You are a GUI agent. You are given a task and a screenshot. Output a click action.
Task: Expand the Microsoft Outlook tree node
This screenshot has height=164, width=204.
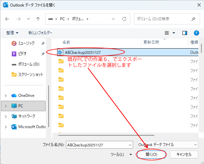(x=6, y=127)
